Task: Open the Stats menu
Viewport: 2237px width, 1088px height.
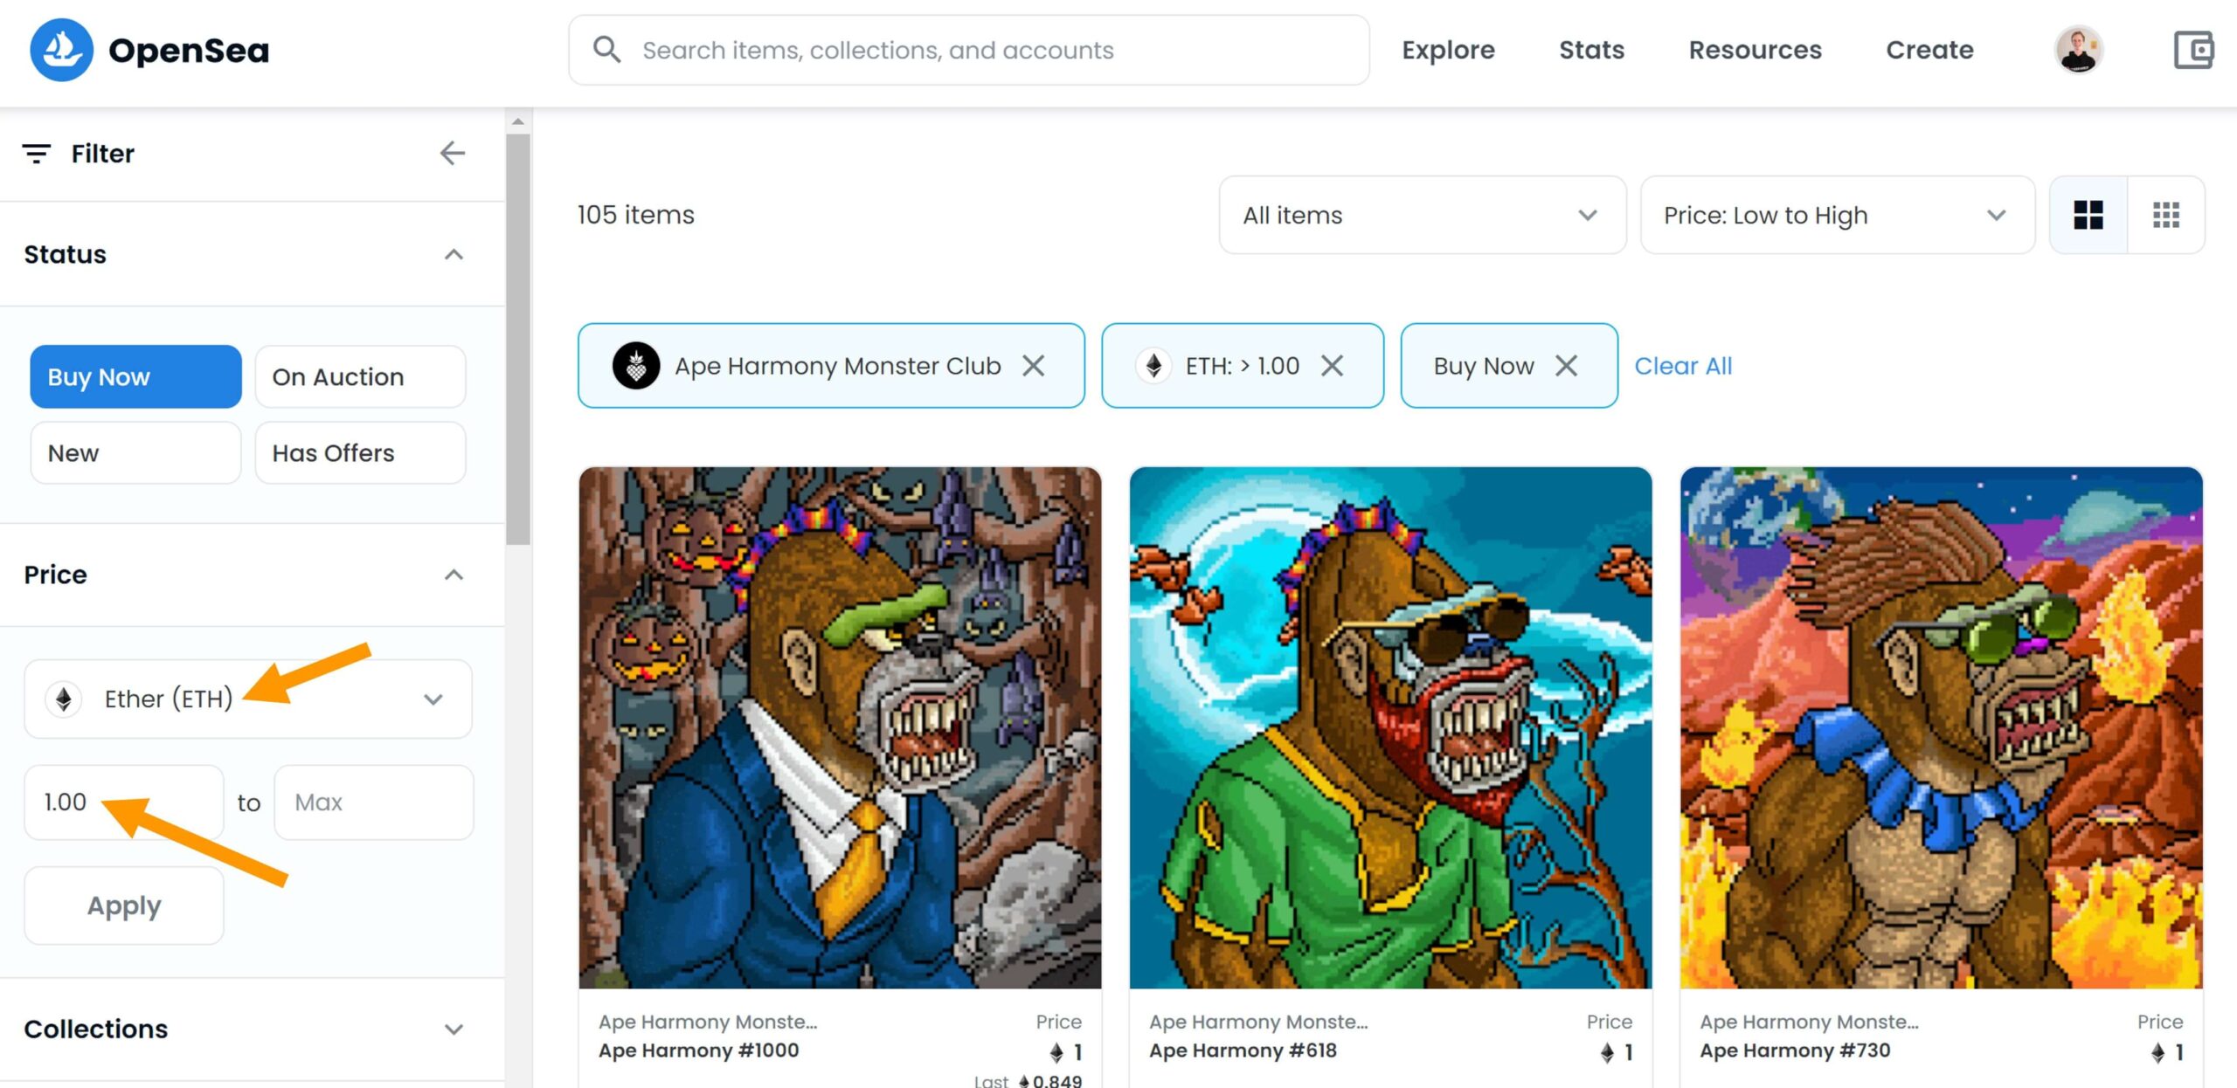Action: (1591, 50)
